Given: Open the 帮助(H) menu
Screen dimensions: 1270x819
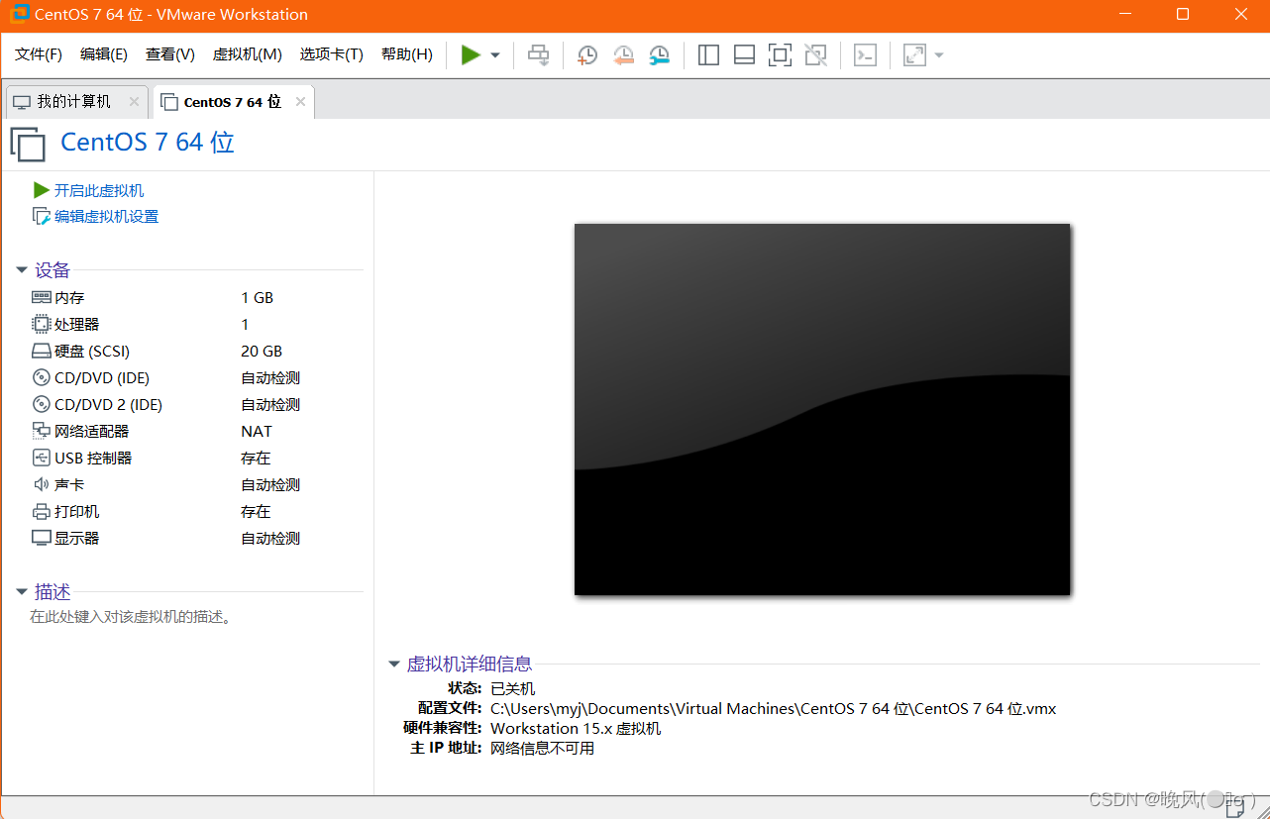Looking at the screenshot, I should tap(407, 54).
